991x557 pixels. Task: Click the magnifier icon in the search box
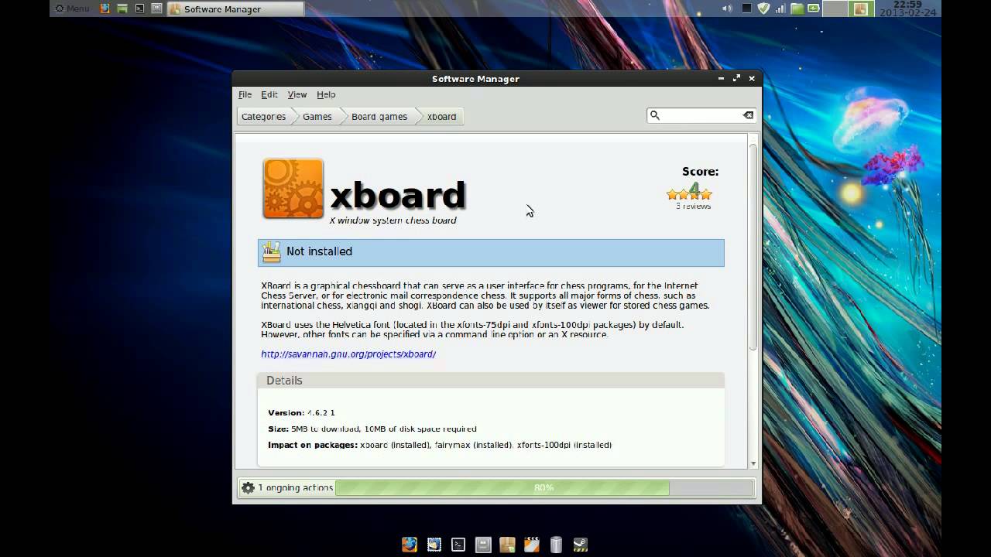click(655, 115)
